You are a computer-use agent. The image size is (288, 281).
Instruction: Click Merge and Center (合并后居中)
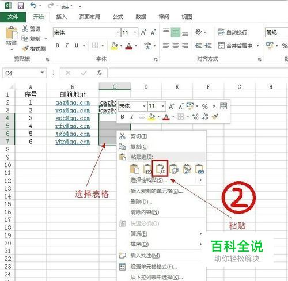click(x=235, y=45)
